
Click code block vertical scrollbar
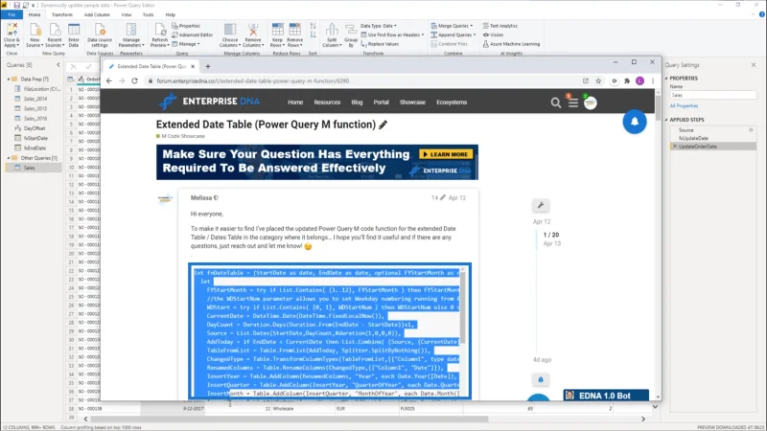(x=463, y=306)
